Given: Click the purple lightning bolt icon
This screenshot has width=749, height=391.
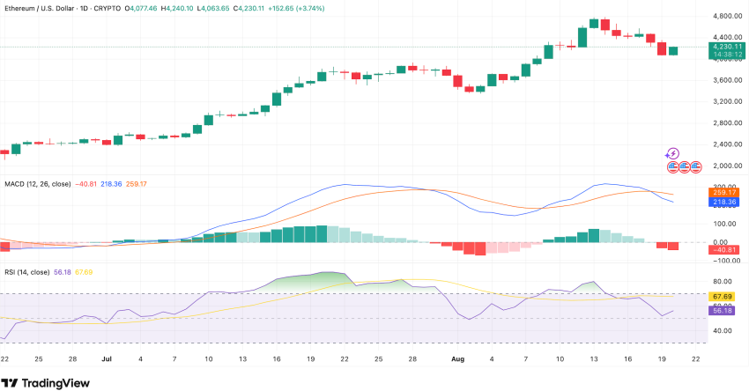Looking at the screenshot, I should 673,153.
